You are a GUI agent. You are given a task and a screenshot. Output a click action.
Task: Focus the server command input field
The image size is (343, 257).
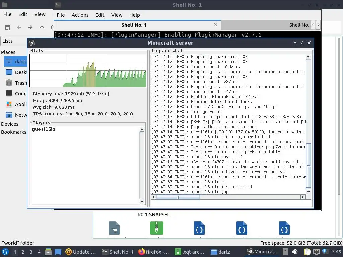coord(231,203)
